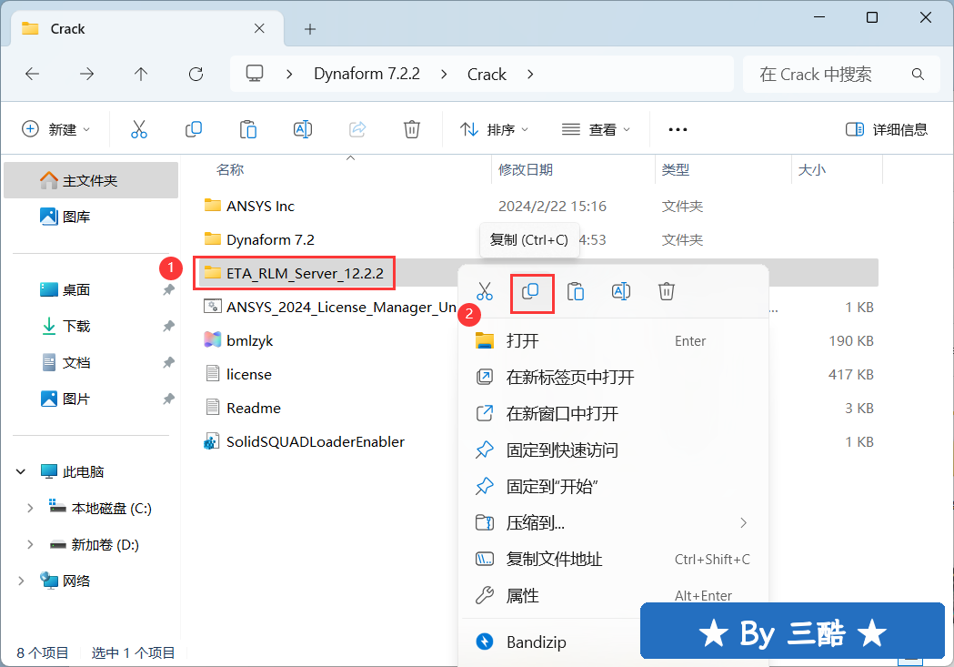
Task: Delete using the context menu trash icon
Action: point(667,291)
